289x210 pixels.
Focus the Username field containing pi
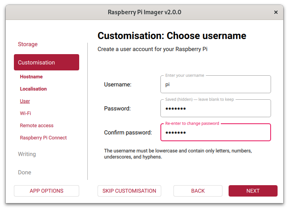pos(216,85)
